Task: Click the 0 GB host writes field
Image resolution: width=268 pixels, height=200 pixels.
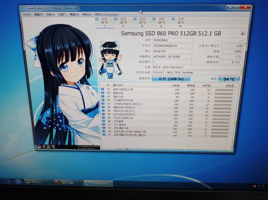Action: pyautogui.click(x=233, y=46)
